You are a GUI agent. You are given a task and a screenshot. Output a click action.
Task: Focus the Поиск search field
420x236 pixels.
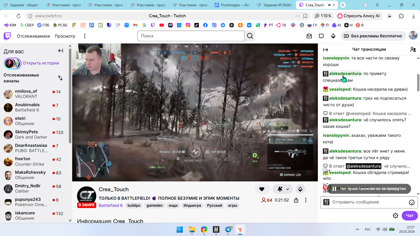pyautogui.click(x=191, y=36)
